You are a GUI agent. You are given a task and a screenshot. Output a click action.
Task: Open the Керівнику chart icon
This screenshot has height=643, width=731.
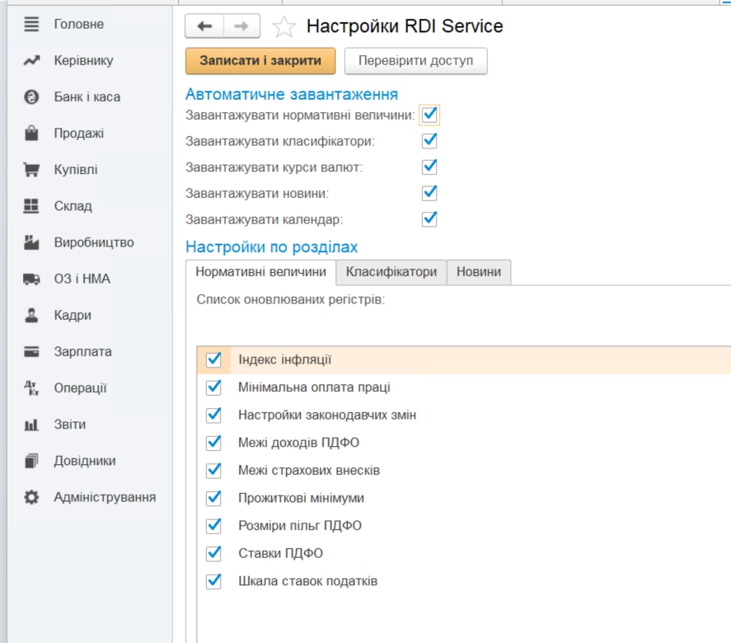(31, 61)
